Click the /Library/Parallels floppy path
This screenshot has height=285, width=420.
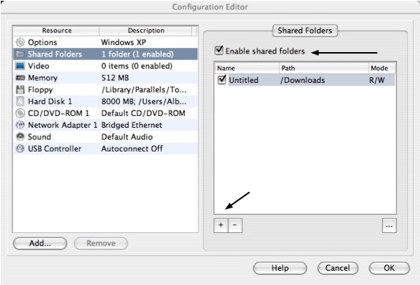144,90
